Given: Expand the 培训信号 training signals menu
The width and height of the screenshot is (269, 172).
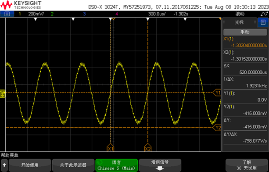Looking at the screenshot, I should (x=160, y=165).
